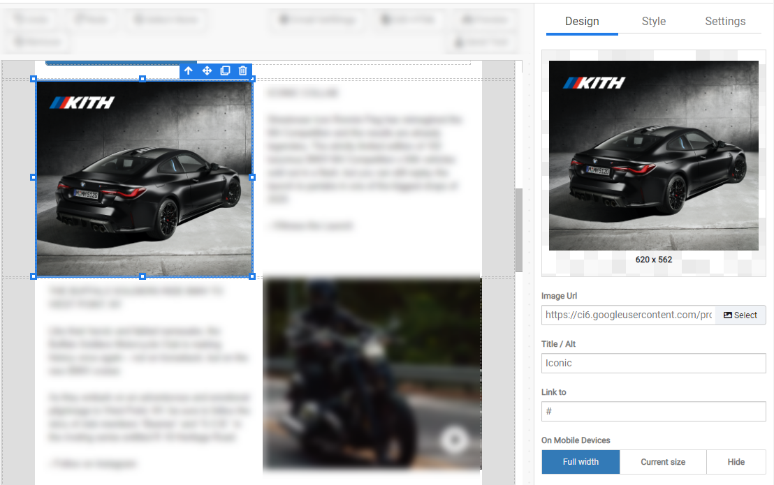Click the "Link to" label

(x=554, y=392)
